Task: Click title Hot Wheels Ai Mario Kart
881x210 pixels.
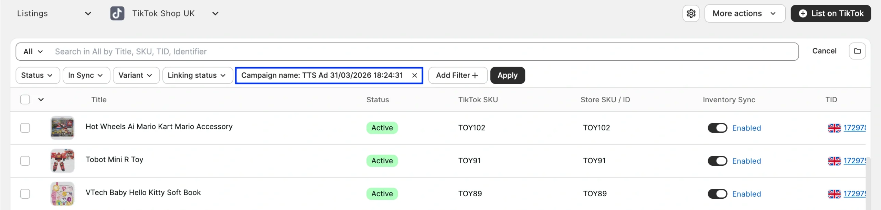Action: (159, 127)
